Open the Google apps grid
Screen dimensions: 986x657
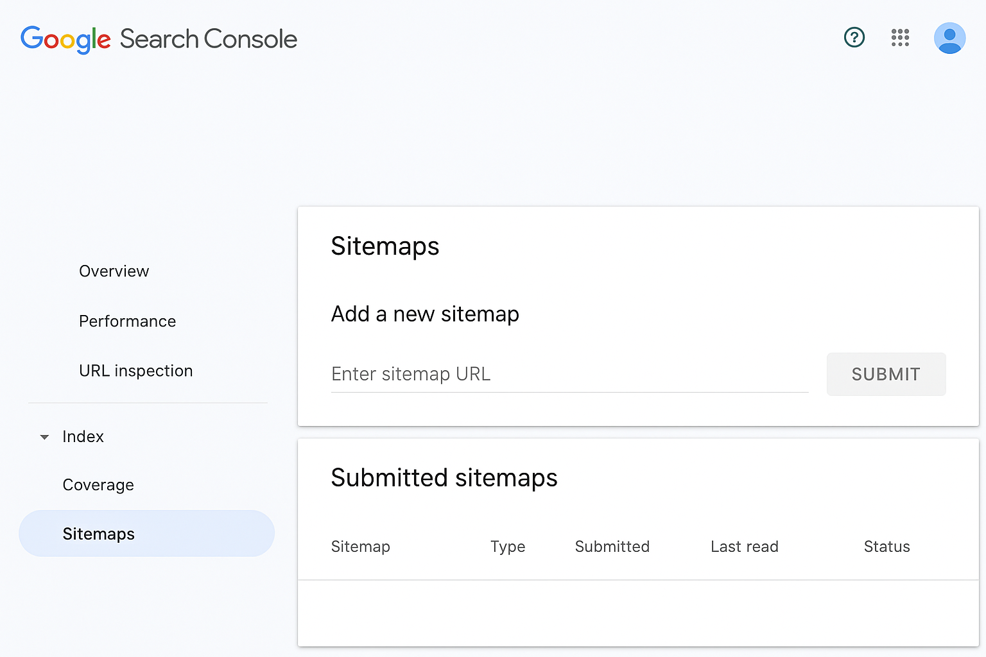[900, 38]
